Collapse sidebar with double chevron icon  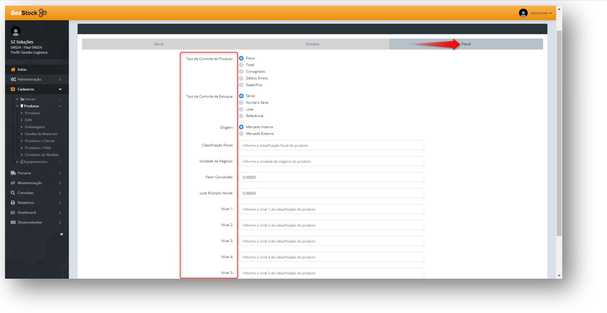(61, 234)
